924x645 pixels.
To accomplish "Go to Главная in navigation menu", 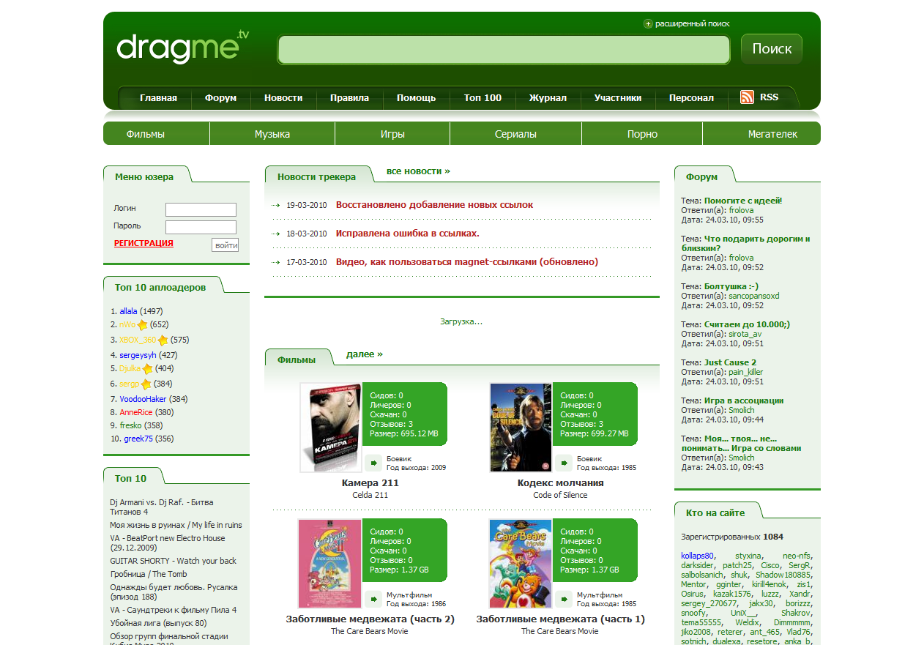I will pos(158,97).
